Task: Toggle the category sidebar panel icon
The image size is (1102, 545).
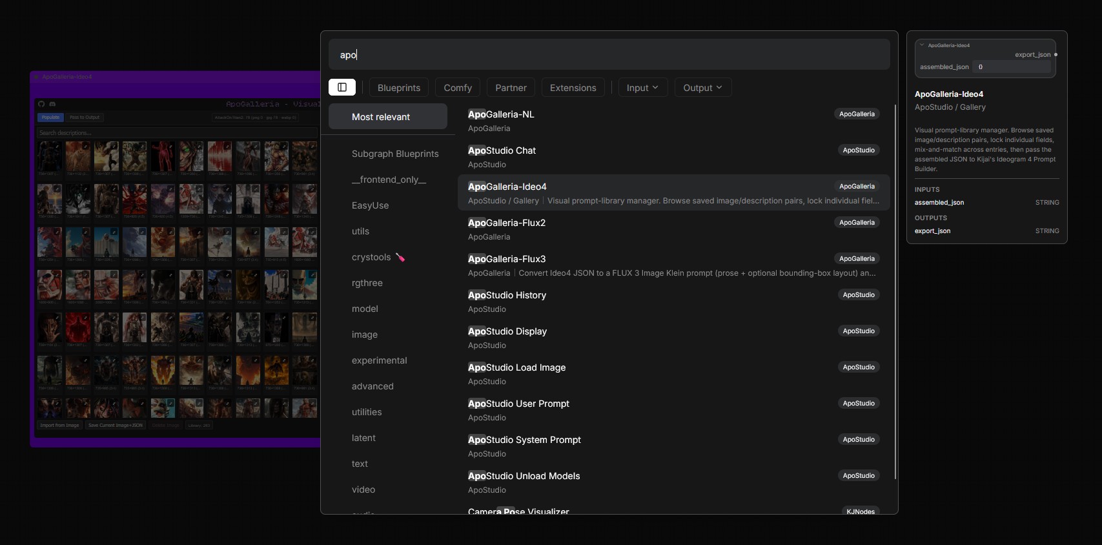Action: coord(342,87)
